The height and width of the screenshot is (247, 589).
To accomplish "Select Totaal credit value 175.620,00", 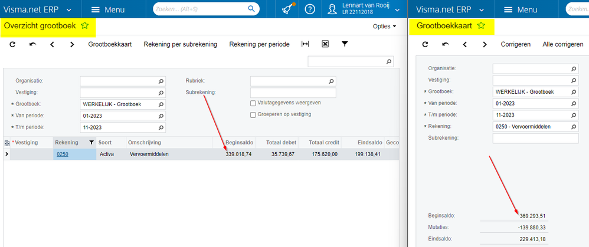I will (x=325, y=154).
